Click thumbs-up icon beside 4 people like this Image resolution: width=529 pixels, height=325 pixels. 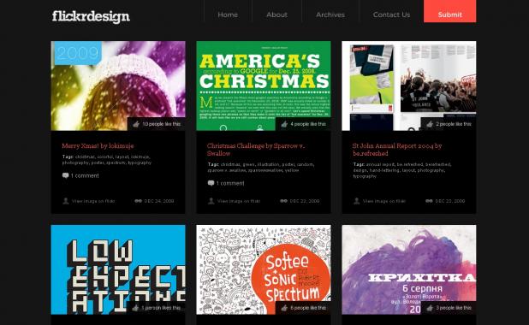point(284,124)
